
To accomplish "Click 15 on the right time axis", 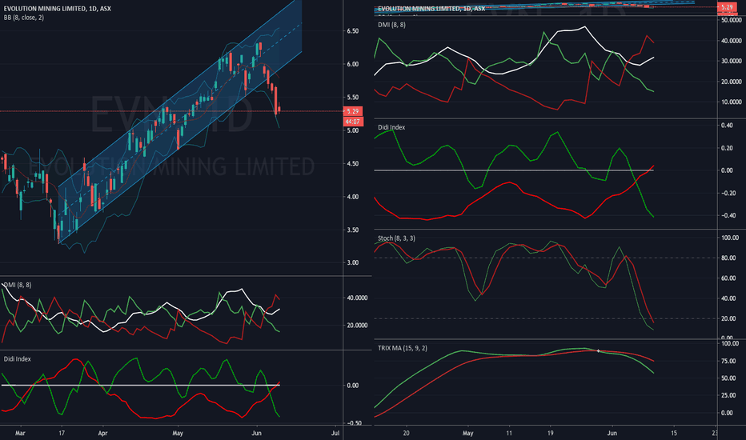I will coord(674,434).
